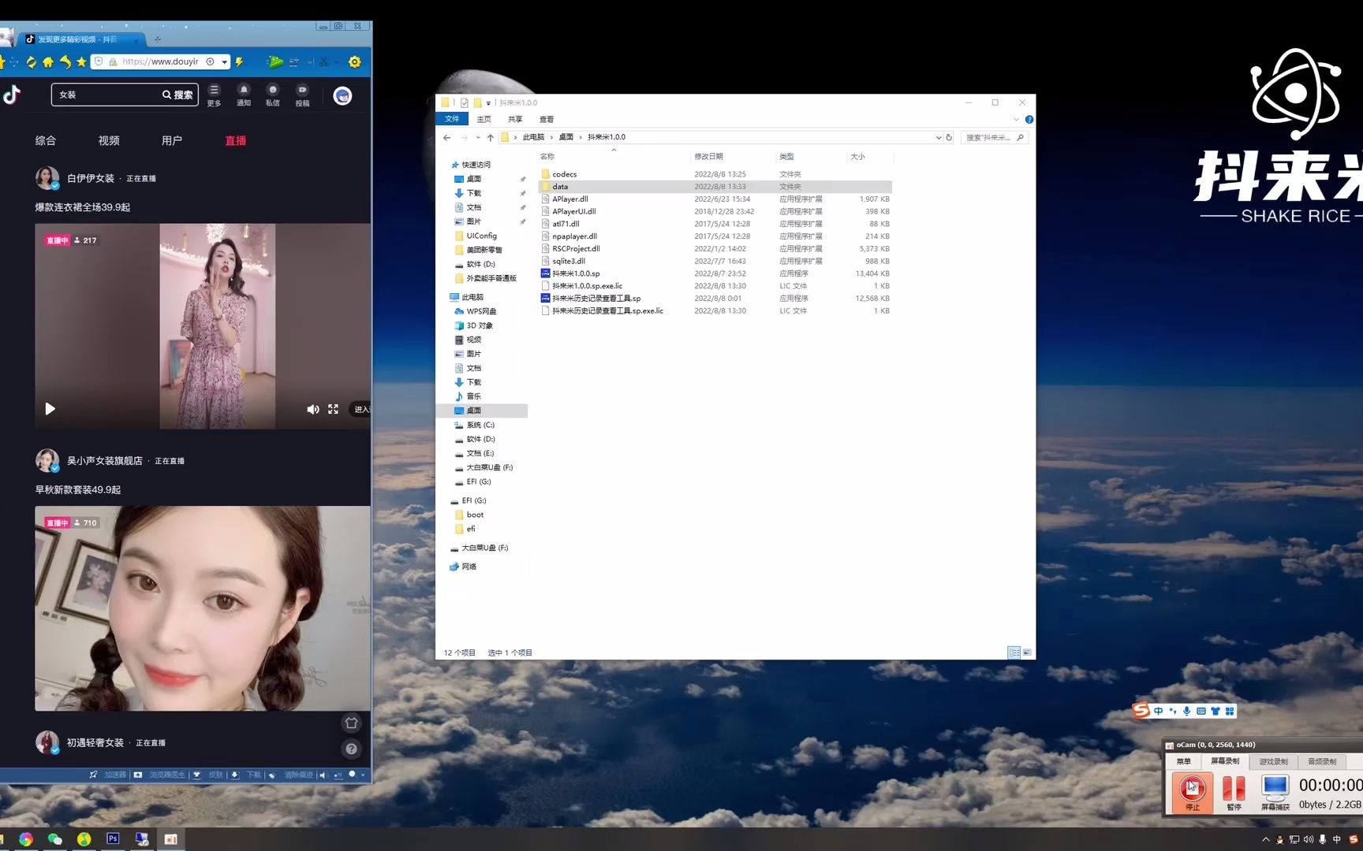Click the Sogou IME soft keyboard icon

click(x=1201, y=711)
